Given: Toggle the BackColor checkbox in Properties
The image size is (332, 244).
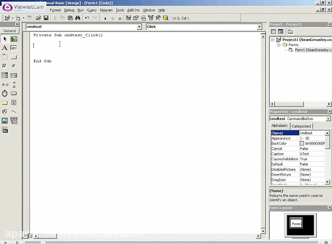Looking at the screenshot, I should [x=302, y=143].
